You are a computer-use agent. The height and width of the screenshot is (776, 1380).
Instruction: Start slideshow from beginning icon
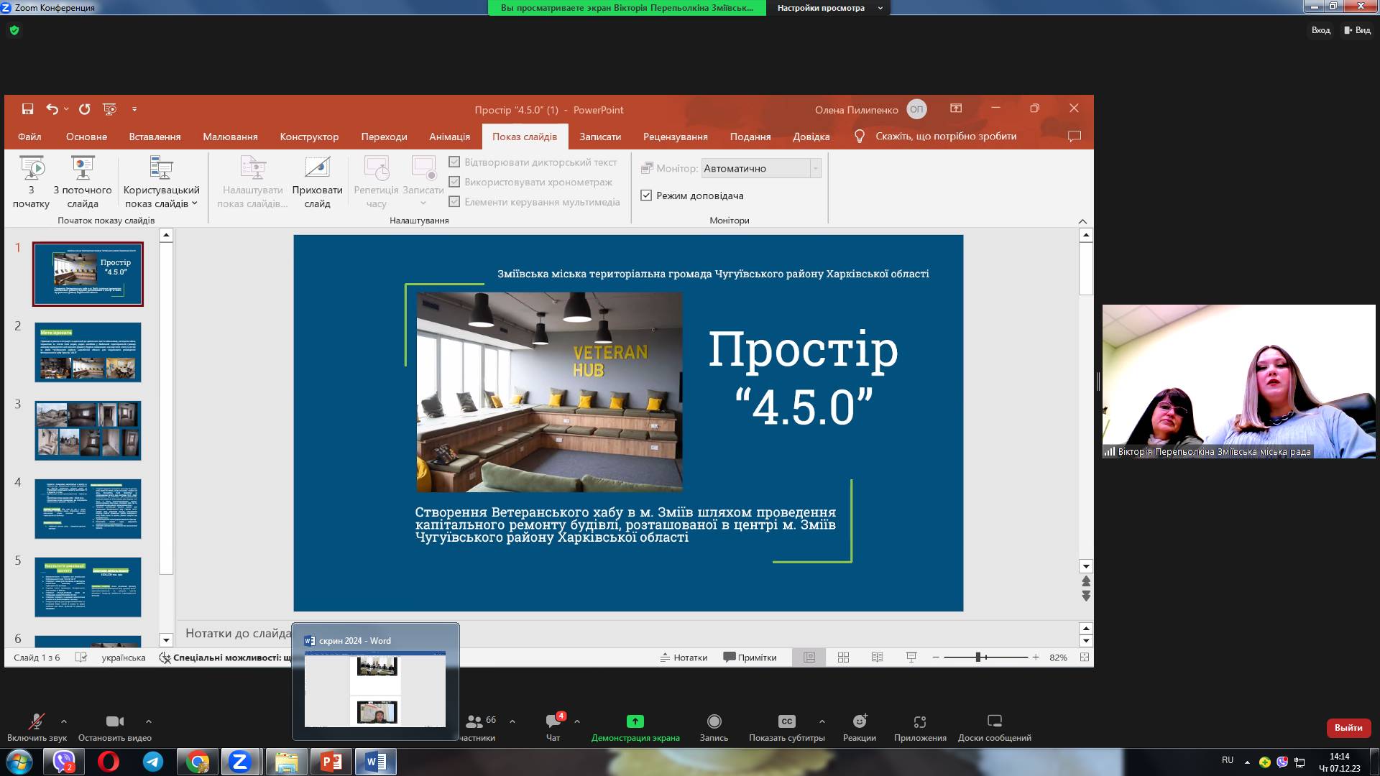pyautogui.click(x=31, y=168)
